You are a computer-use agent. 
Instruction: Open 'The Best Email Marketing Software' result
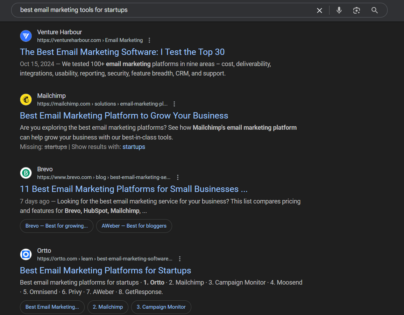pos(122,52)
